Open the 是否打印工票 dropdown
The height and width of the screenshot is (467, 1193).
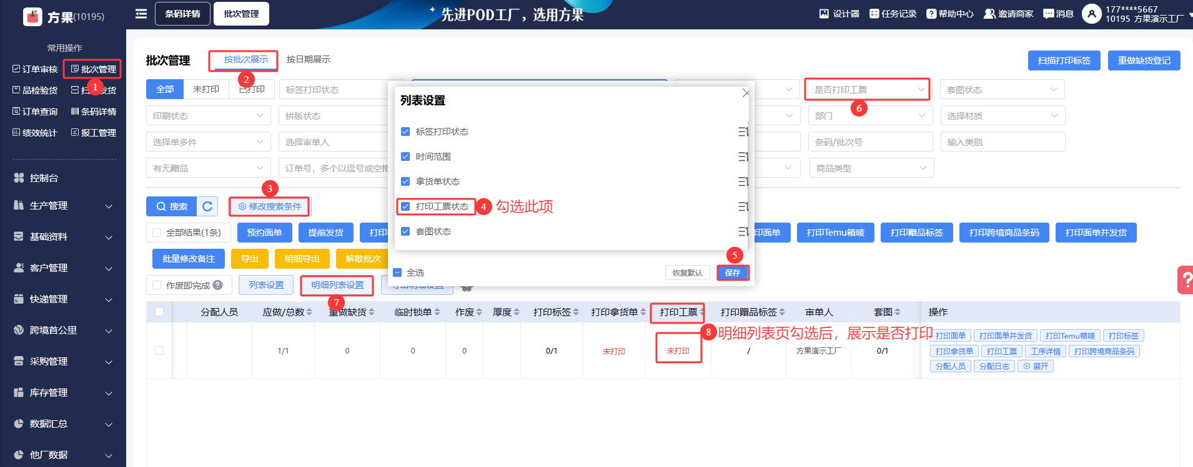(869, 90)
